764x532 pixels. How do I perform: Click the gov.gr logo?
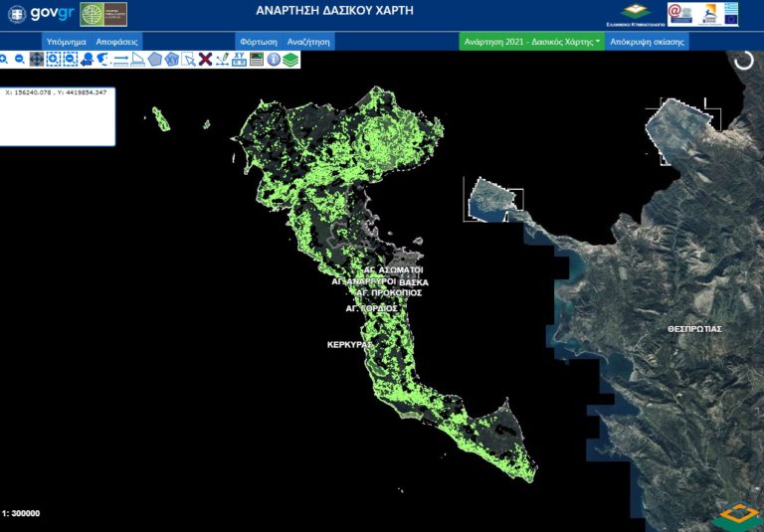[x=42, y=14]
